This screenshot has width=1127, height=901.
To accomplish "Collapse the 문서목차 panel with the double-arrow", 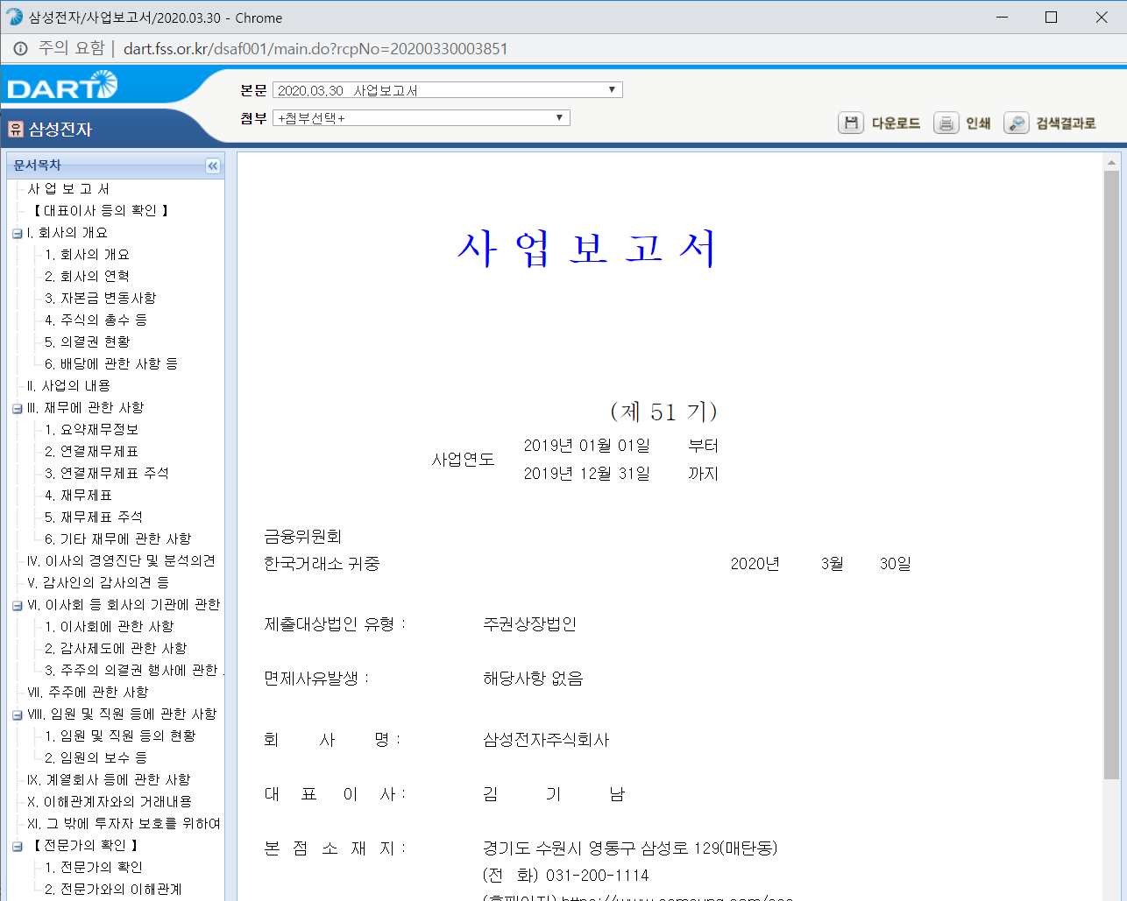I will coord(213,165).
